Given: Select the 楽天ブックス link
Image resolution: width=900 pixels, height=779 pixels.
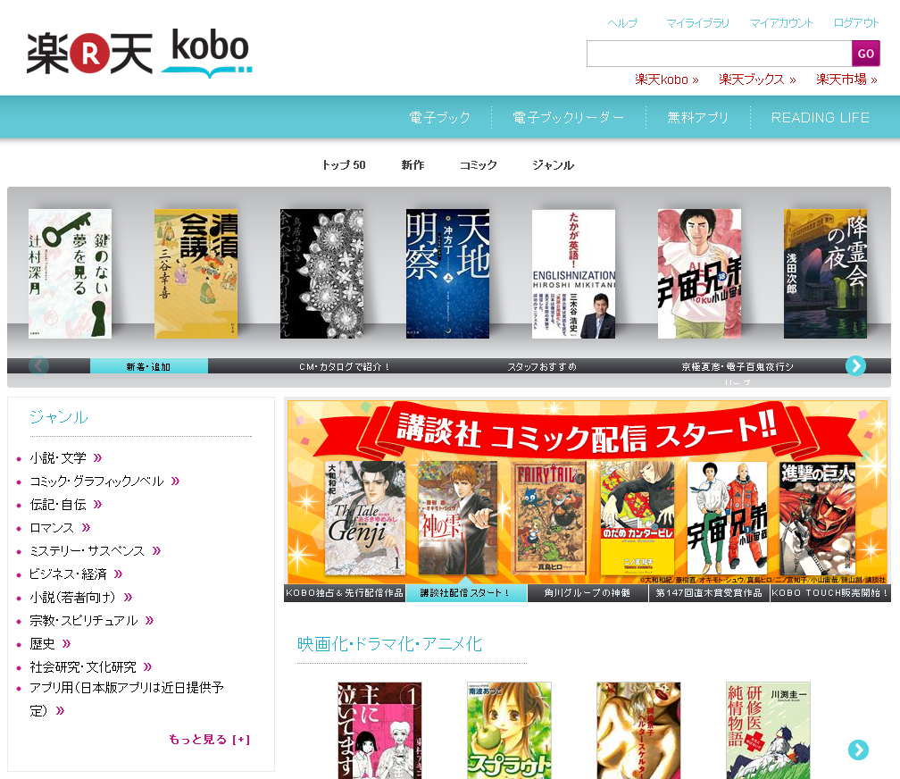Looking at the screenshot, I should [757, 80].
